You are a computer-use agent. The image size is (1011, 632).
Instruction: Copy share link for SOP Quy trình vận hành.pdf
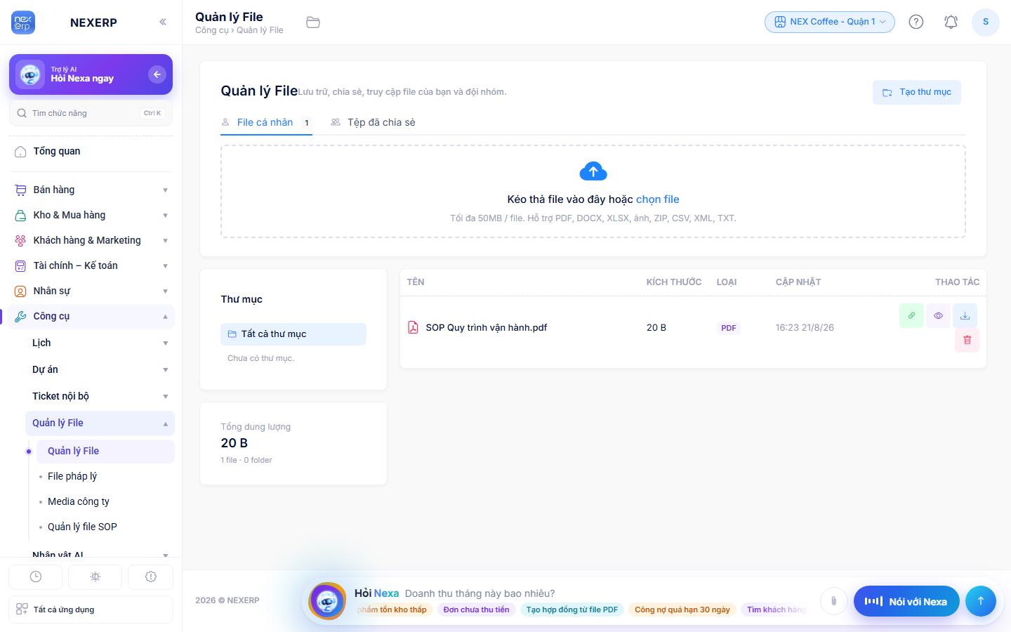point(911,315)
